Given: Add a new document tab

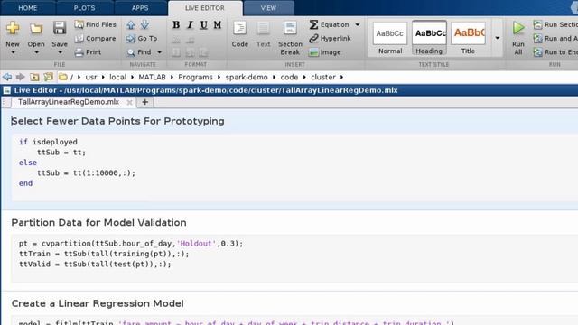Looking at the screenshot, I should (145, 102).
